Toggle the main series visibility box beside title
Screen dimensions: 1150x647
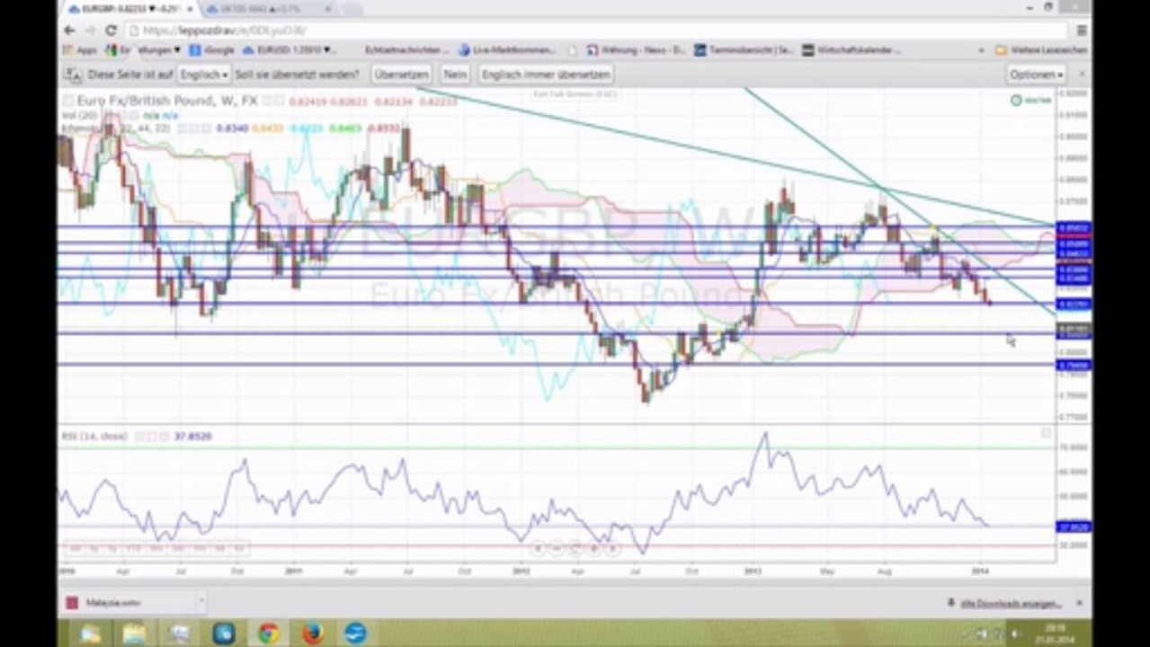tap(68, 101)
